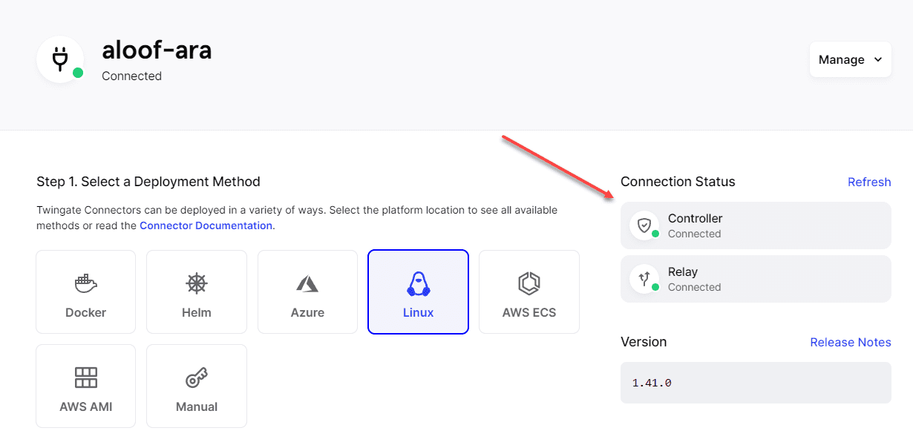The height and width of the screenshot is (448, 913).
Task: Open the Connector Documentation link
Action: click(x=206, y=225)
